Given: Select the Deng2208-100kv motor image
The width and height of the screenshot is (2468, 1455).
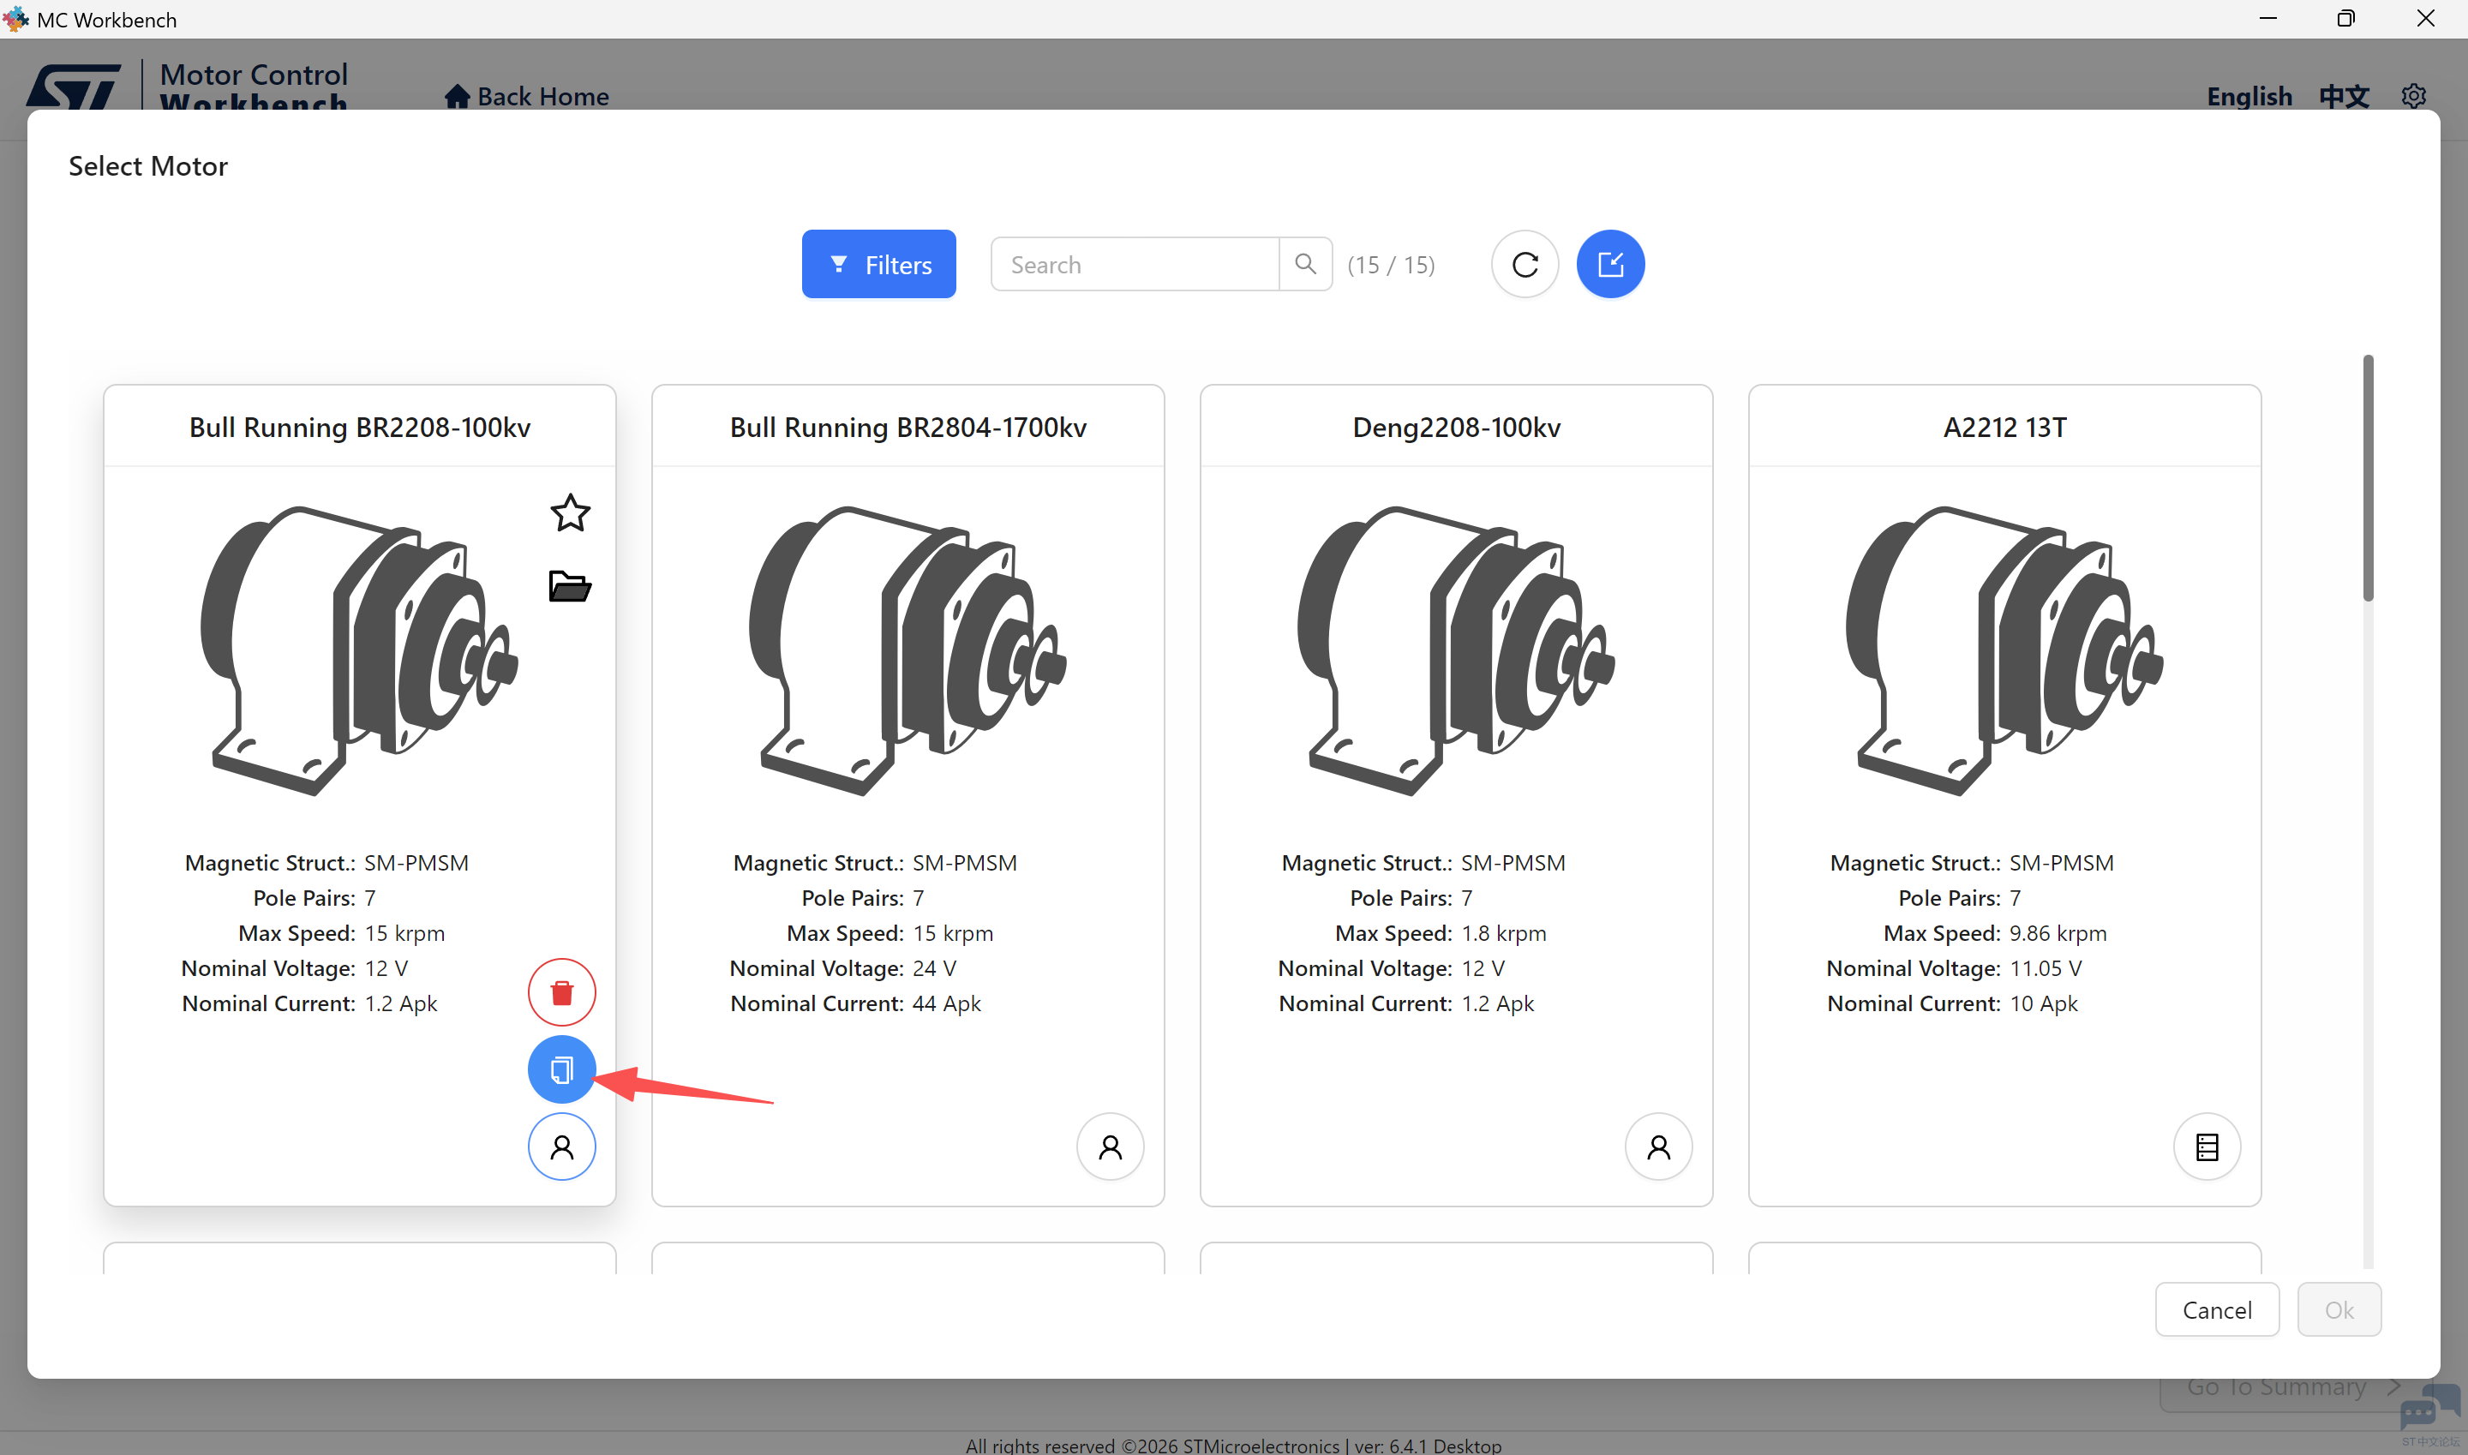Looking at the screenshot, I should click(x=1456, y=650).
